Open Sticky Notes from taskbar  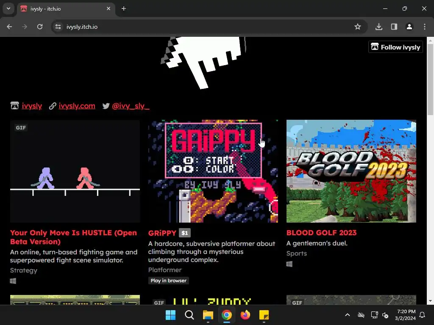(x=264, y=315)
